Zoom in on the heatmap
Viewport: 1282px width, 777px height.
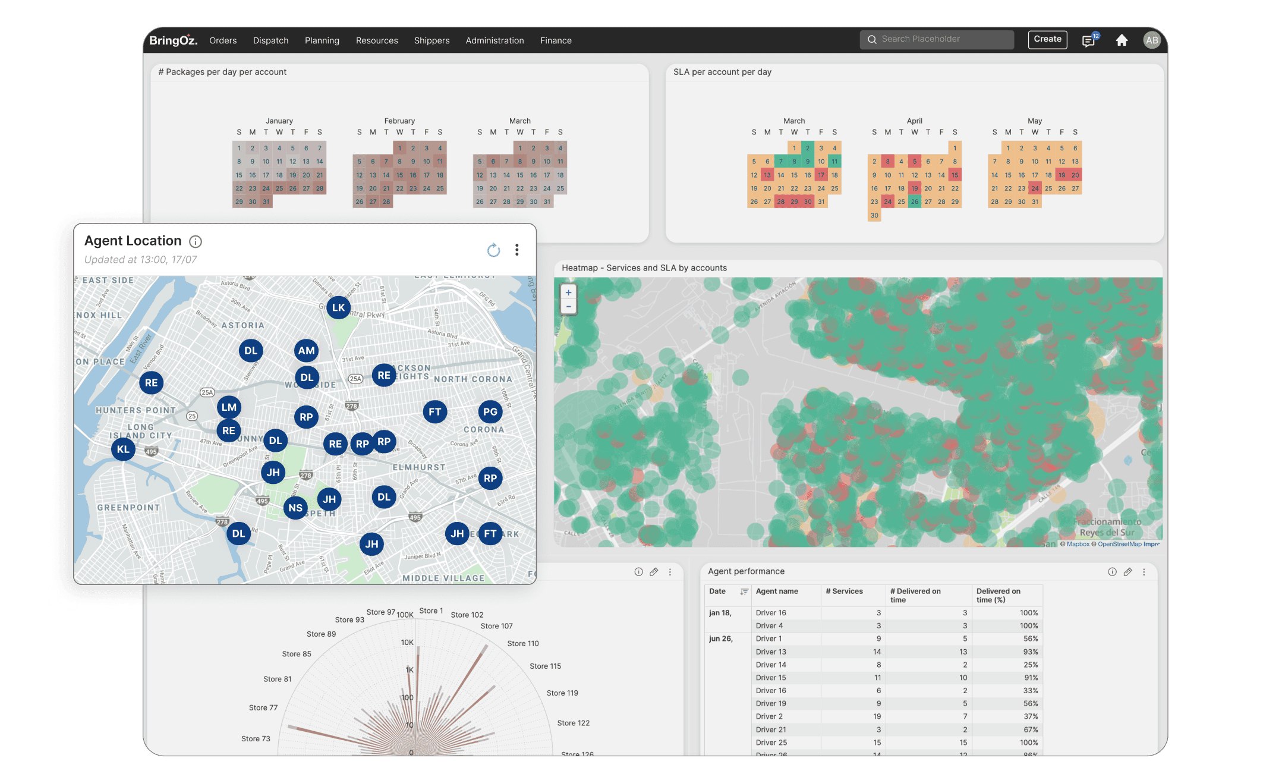[569, 292]
